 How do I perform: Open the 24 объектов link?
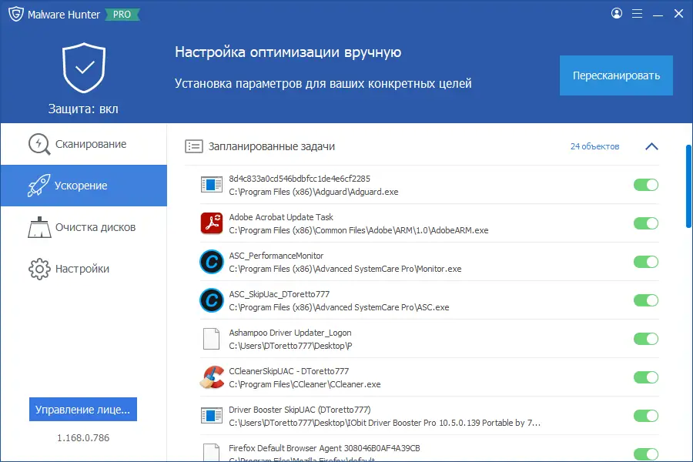click(x=595, y=146)
